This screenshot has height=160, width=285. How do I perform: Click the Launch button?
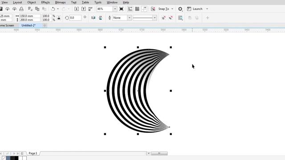195,9
